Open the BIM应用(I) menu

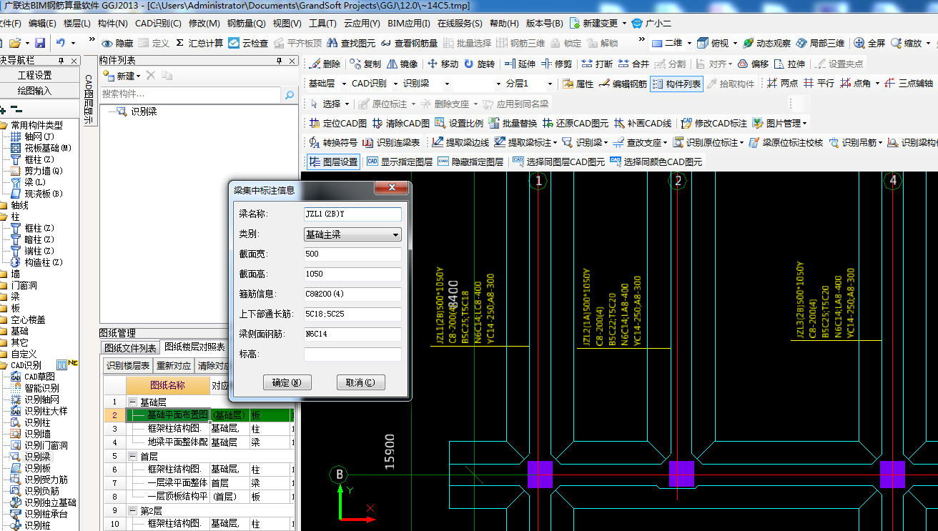[410, 23]
